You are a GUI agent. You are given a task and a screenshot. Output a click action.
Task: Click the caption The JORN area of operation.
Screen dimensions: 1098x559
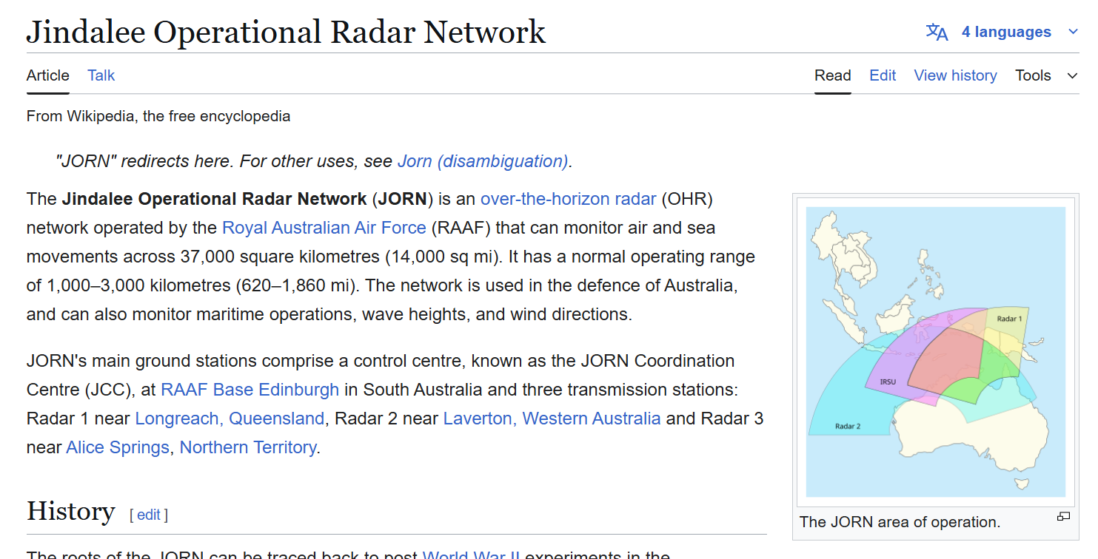tap(900, 522)
